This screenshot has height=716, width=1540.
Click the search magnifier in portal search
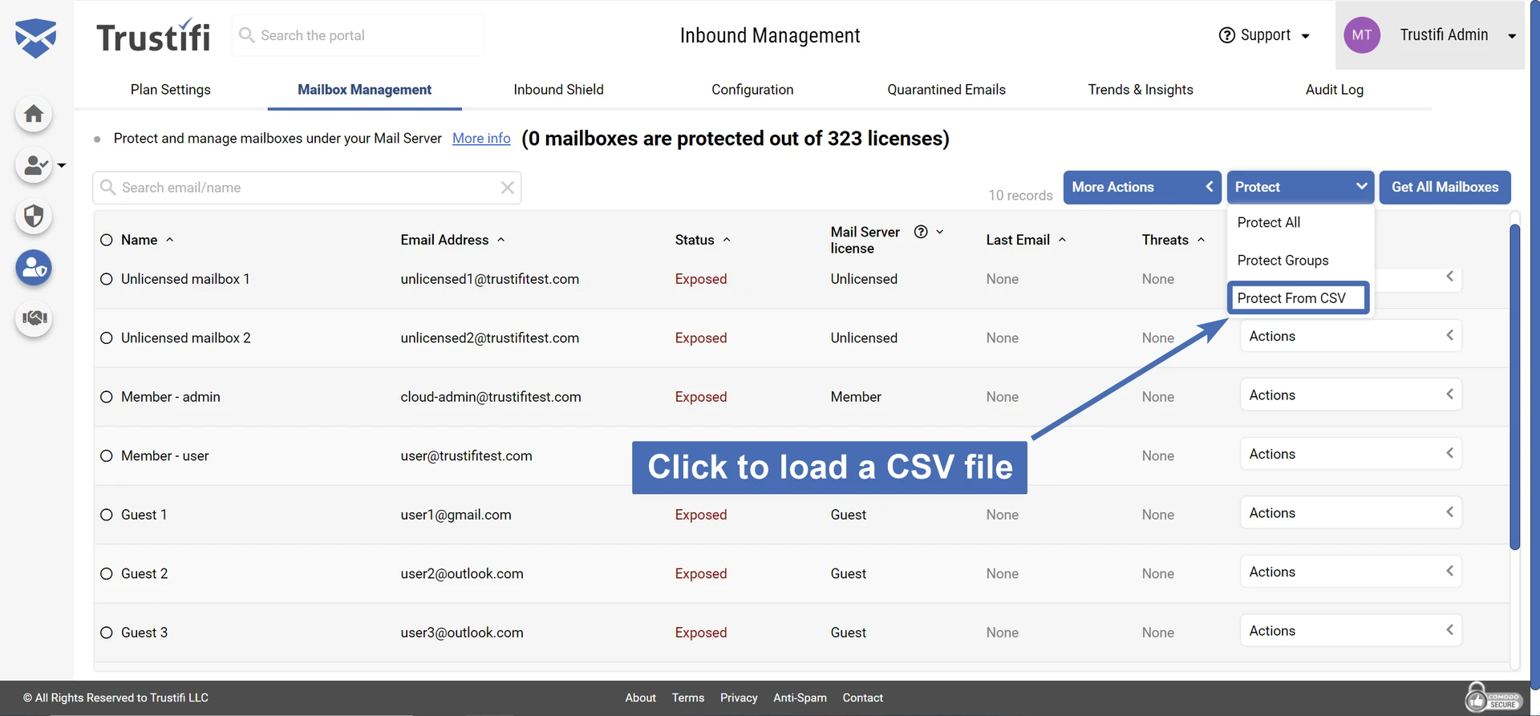pos(247,35)
